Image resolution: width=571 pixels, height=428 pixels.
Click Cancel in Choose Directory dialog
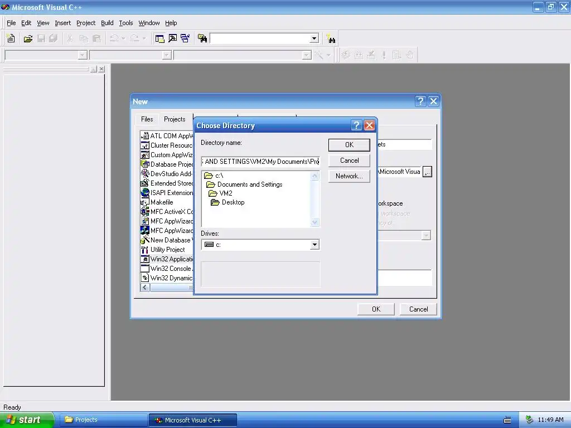tap(349, 160)
